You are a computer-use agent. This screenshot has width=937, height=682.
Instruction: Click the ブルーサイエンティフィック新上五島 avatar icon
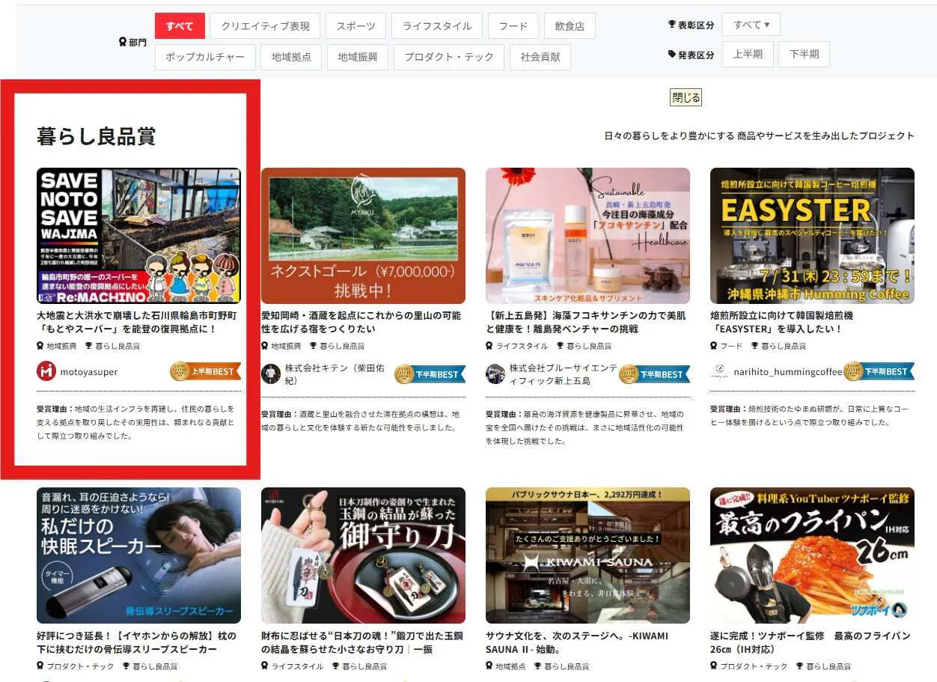495,374
